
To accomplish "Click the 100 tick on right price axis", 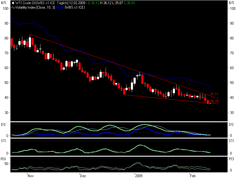I will [233, 9].
